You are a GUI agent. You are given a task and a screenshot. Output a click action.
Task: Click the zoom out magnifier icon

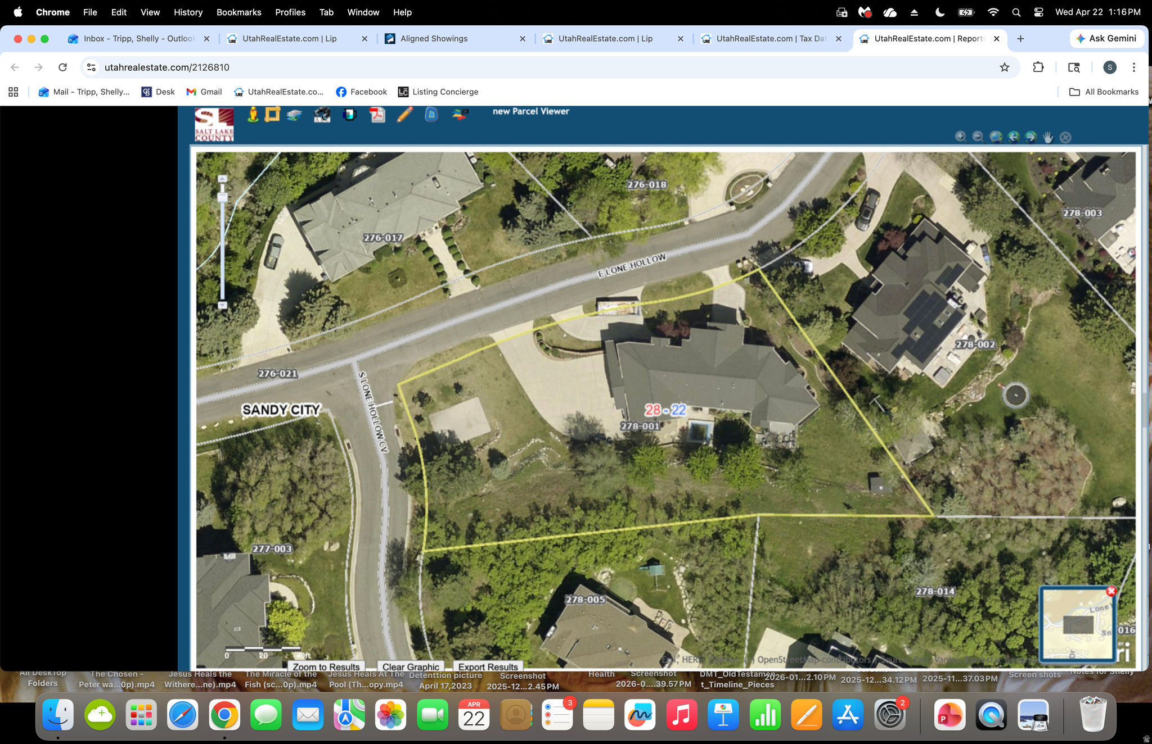pyautogui.click(x=978, y=137)
